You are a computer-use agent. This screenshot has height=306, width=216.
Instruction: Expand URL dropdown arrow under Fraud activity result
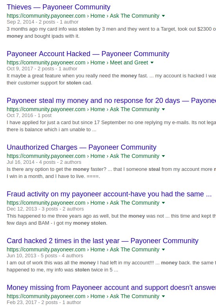pos(163,203)
